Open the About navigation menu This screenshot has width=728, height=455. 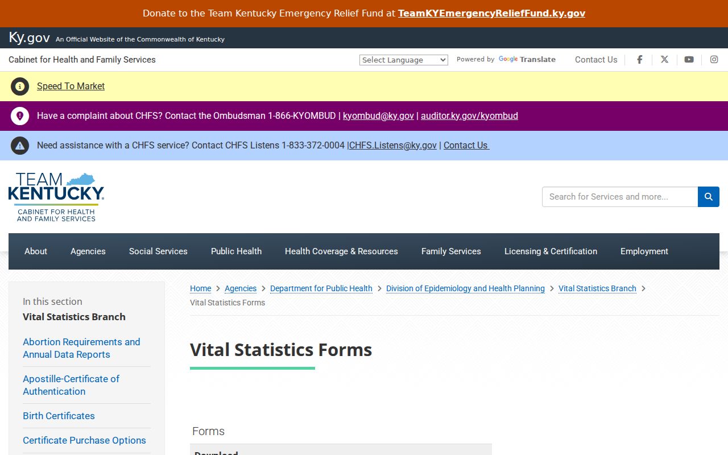36,251
